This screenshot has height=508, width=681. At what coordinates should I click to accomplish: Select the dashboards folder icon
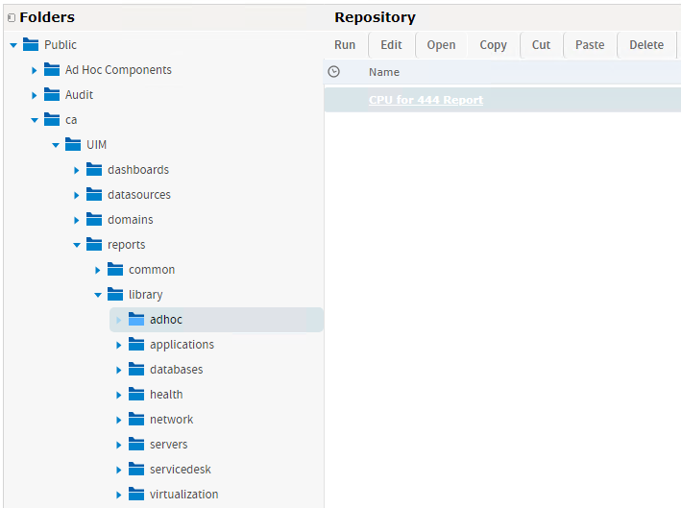point(94,170)
